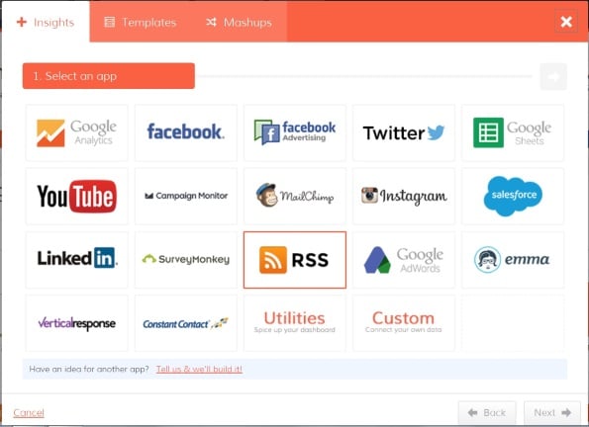This screenshot has width=589, height=427.
Task: Open the Custom connect your own data tile
Action: coord(404,323)
